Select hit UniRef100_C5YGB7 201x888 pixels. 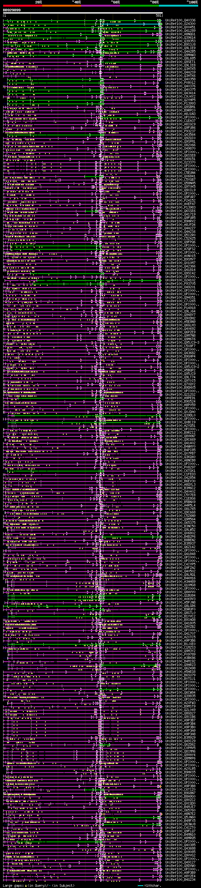click(x=180, y=180)
